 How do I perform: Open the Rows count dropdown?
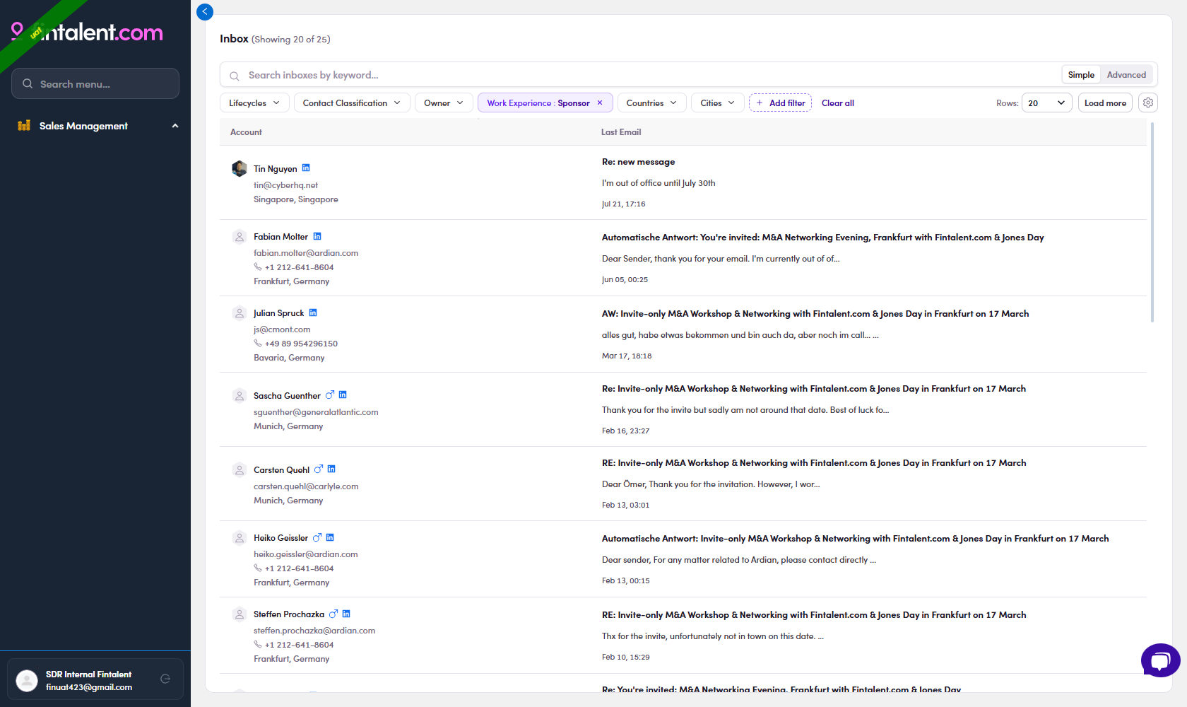point(1047,103)
